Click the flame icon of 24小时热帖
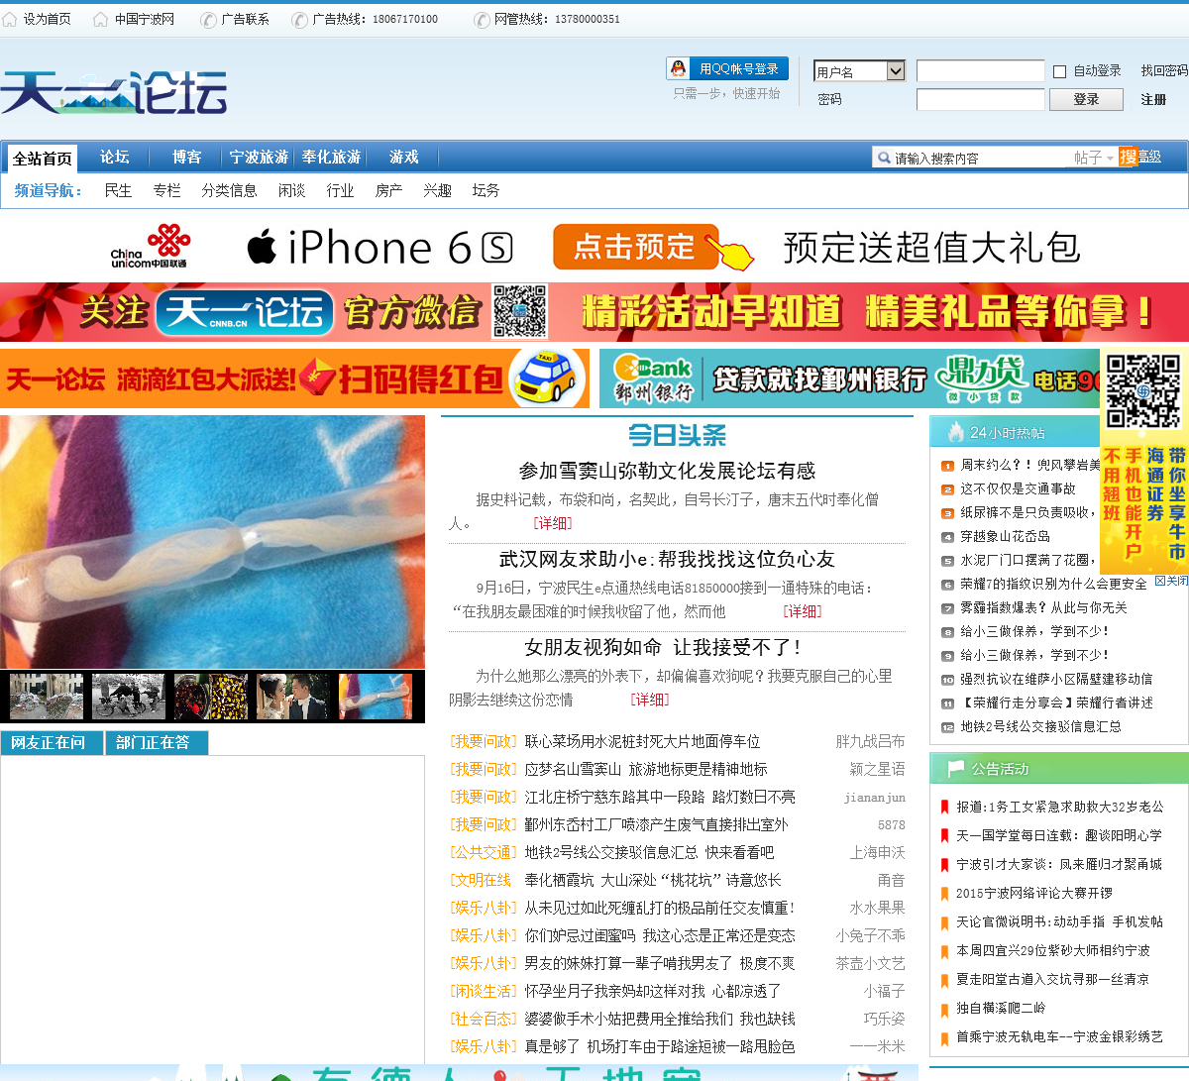This screenshot has width=1189, height=1081. 955,432
